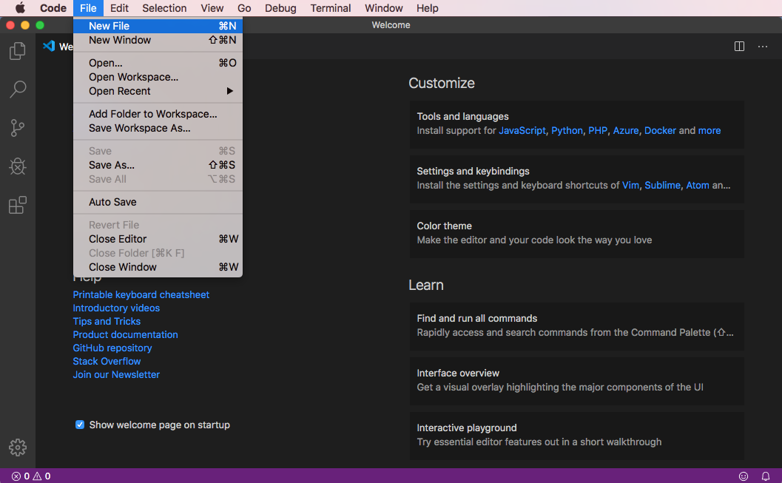Install Sublime keybindings link
The image size is (782, 483).
tap(662, 186)
